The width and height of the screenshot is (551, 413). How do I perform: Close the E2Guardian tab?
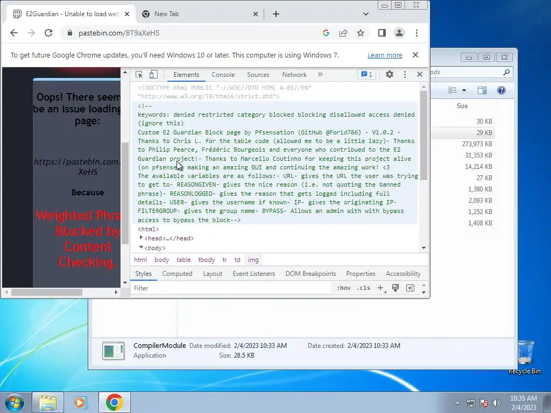127,14
